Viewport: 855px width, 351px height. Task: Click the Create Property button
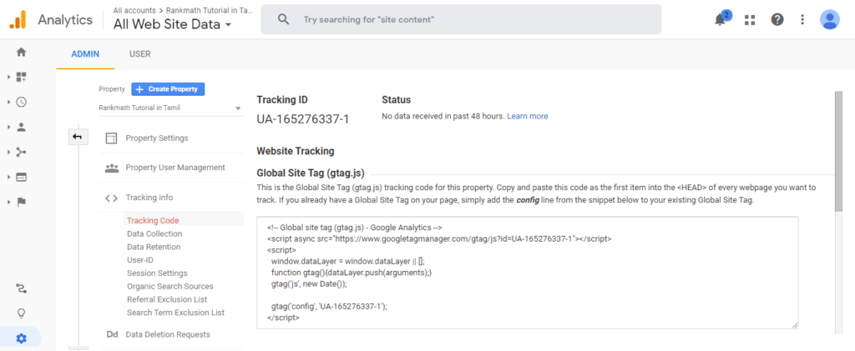pyautogui.click(x=168, y=88)
